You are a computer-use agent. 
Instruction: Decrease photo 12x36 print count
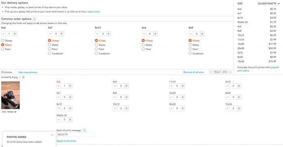(x=228, y=108)
